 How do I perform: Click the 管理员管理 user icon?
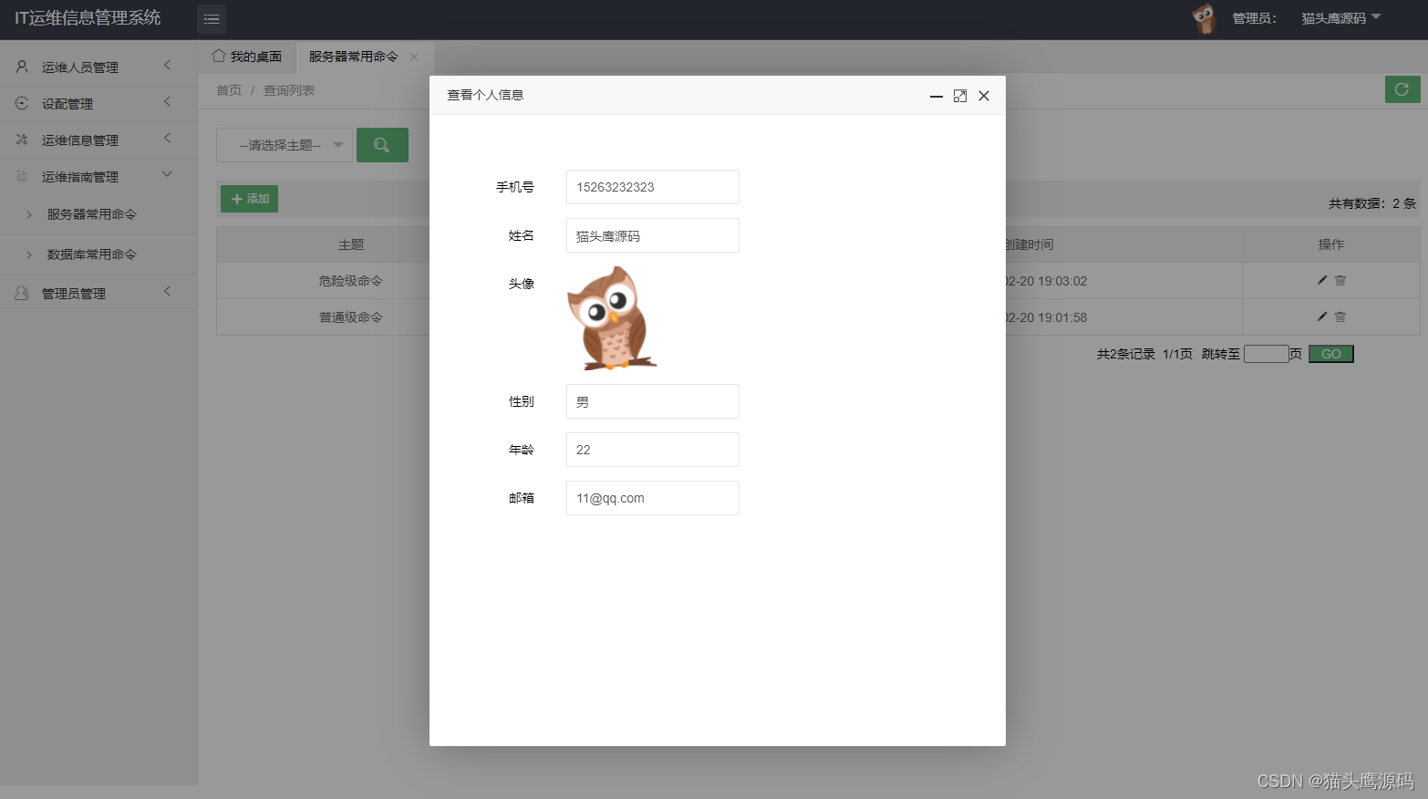click(22, 293)
